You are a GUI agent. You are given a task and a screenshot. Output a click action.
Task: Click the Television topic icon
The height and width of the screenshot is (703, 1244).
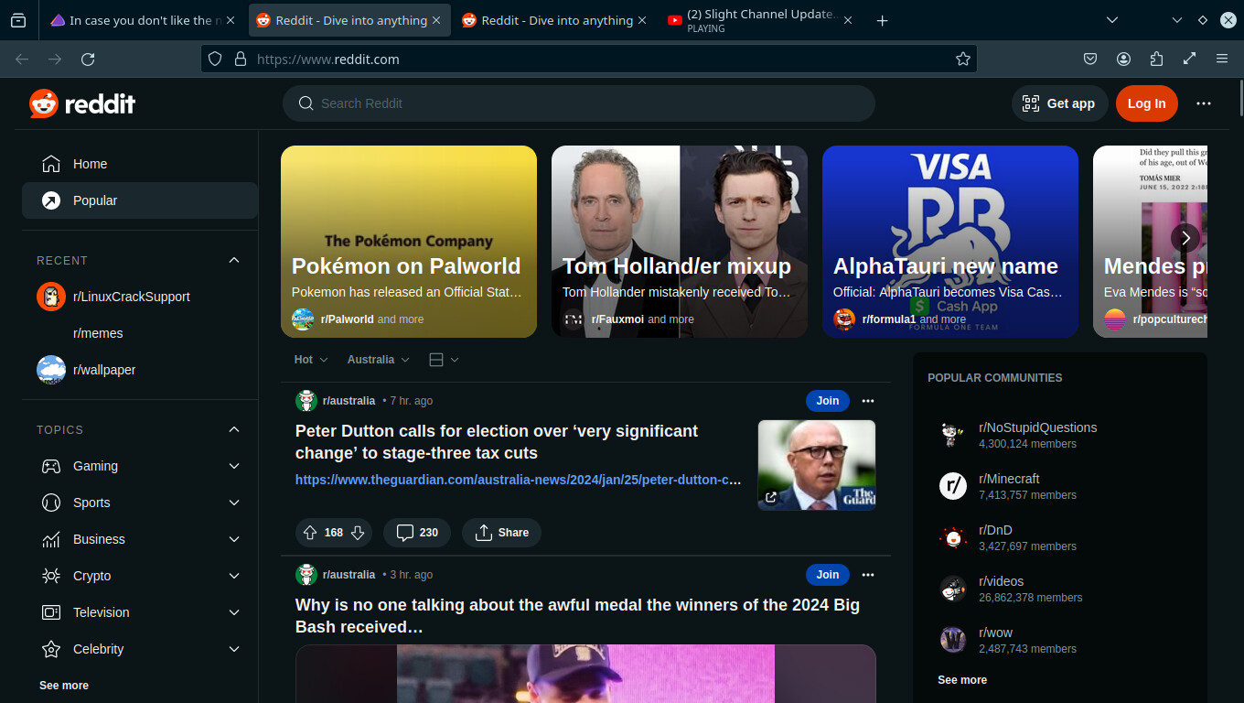point(51,612)
